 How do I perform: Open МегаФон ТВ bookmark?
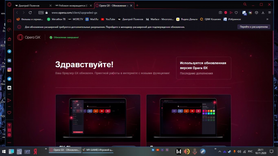(x=56, y=19)
